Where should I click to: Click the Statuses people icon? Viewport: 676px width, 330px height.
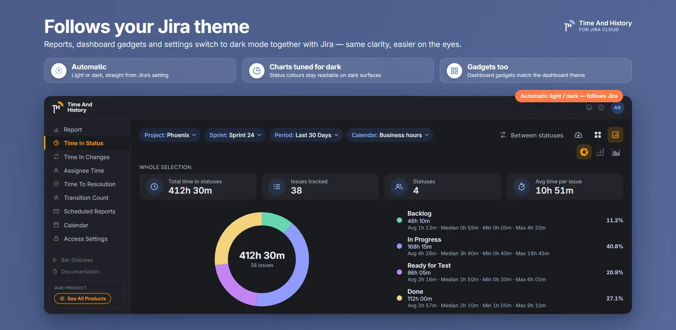[x=399, y=187]
